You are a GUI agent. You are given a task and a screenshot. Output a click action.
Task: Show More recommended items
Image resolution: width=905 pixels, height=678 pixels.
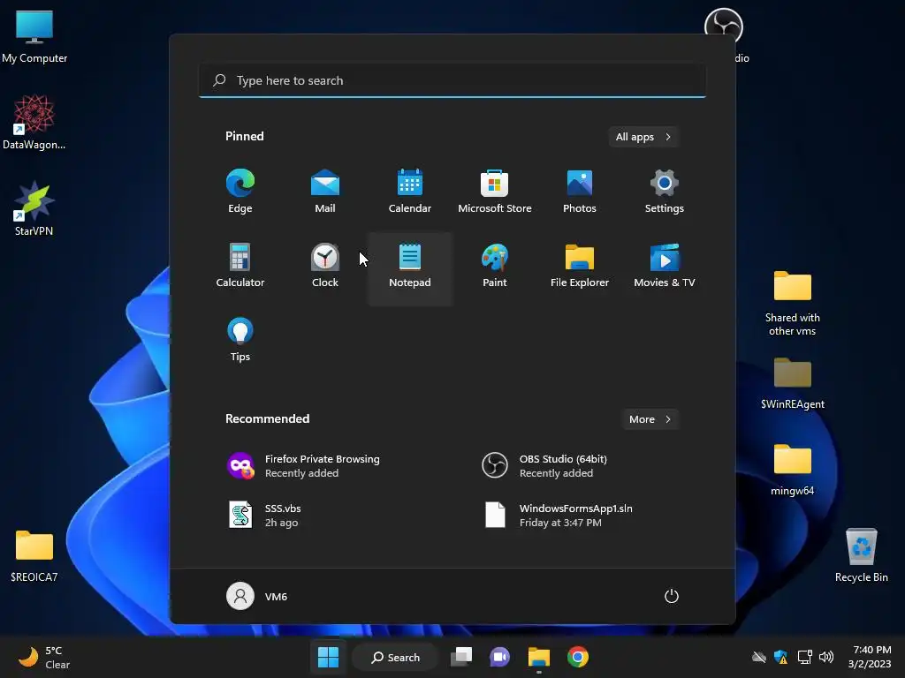click(x=650, y=419)
